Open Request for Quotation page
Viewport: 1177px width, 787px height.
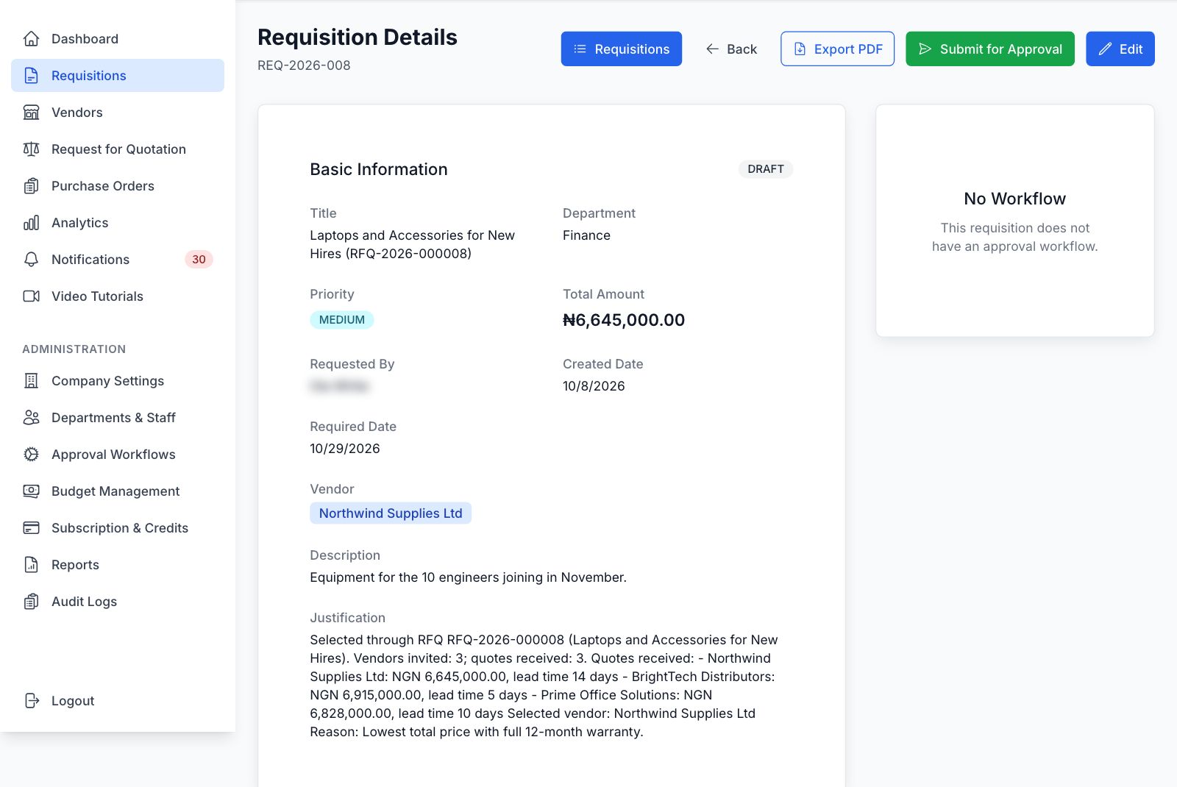(x=118, y=149)
